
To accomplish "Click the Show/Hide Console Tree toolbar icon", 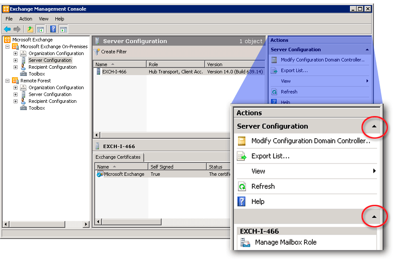I will pyautogui.click(x=40, y=29).
